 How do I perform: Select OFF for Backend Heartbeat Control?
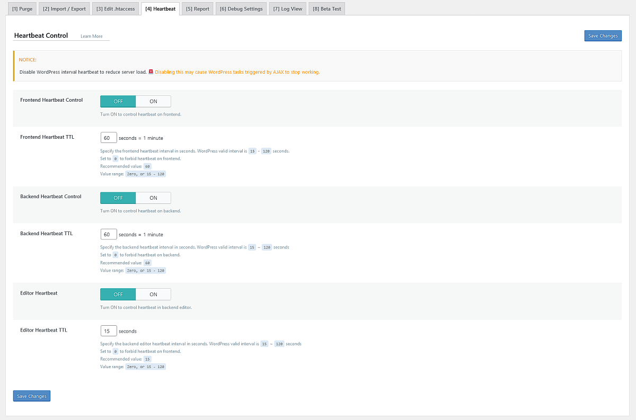click(118, 198)
